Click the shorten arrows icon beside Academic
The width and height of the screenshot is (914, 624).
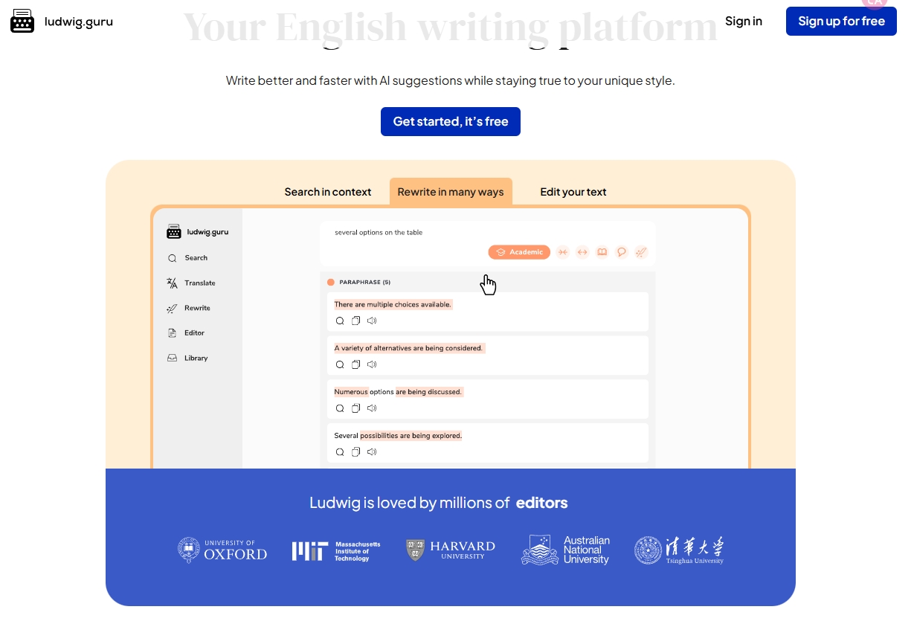(x=563, y=252)
